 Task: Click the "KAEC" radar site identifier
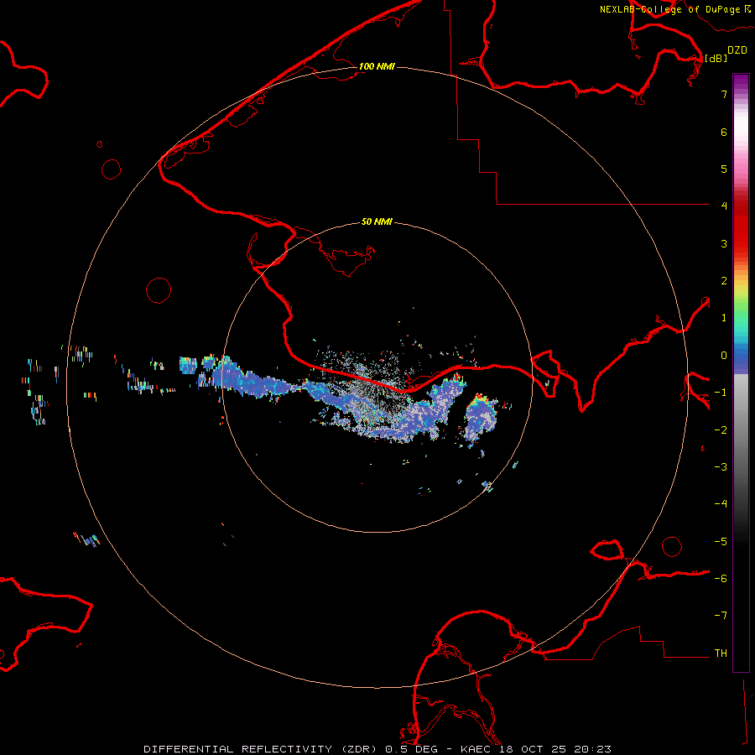point(476,749)
